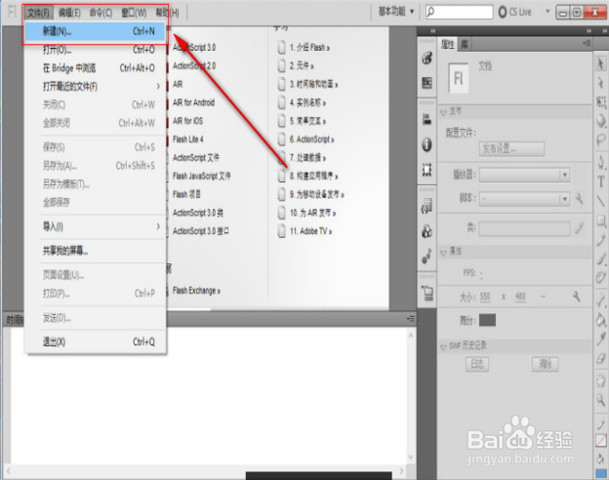This screenshot has width=609, height=480.
Task: Open the Motion Presets panel icon
Action: point(426,256)
